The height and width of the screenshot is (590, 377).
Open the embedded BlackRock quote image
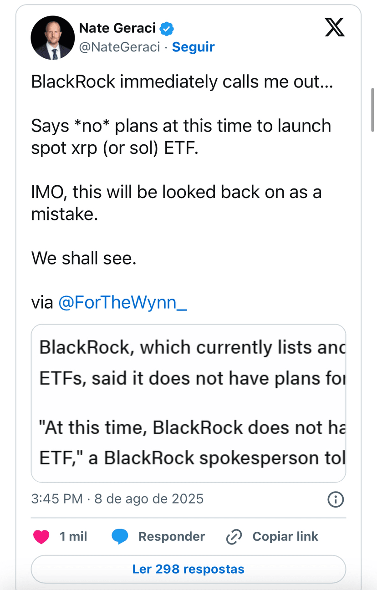click(x=188, y=403)
